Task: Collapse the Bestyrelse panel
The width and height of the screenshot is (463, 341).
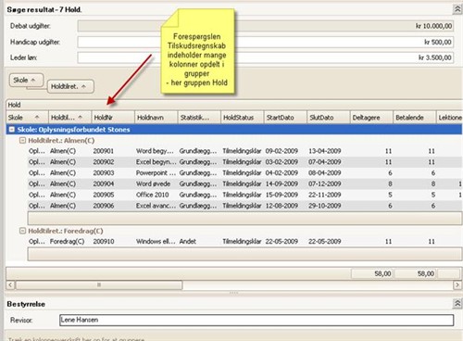Action: coord(457,304)
